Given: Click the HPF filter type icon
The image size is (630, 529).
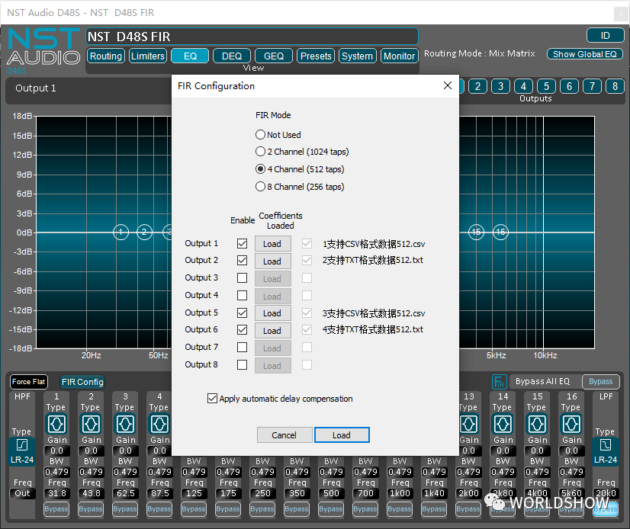Looking at the screenshot, I should (22, 445).
